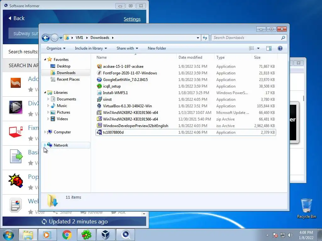Open the Include in library dropdown
Image resolution: width=322 pixels, height=241 pixels.
(x=91, y=48)
